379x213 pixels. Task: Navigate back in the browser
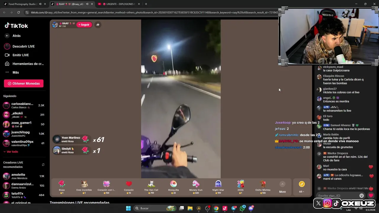pos(4,12)
